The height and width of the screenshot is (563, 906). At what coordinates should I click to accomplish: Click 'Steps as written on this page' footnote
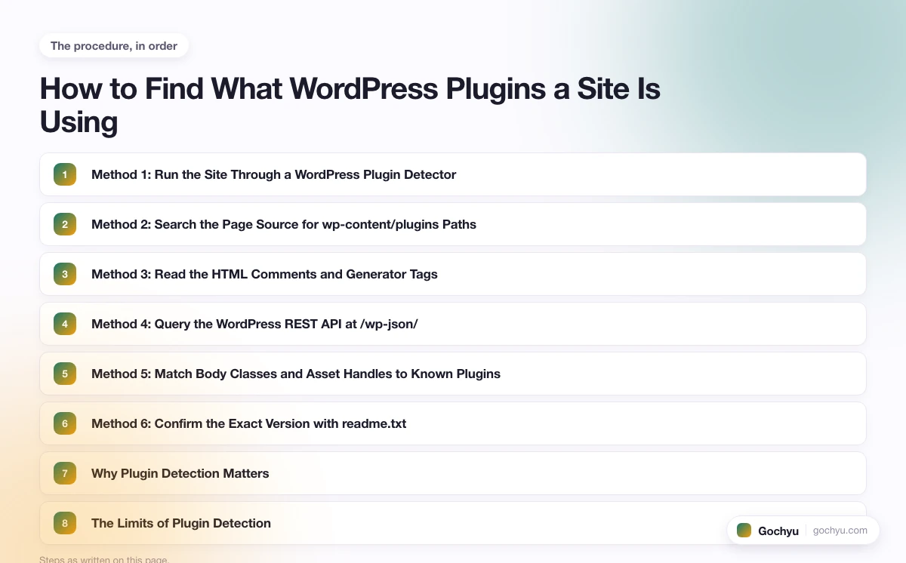click(104, 559)
